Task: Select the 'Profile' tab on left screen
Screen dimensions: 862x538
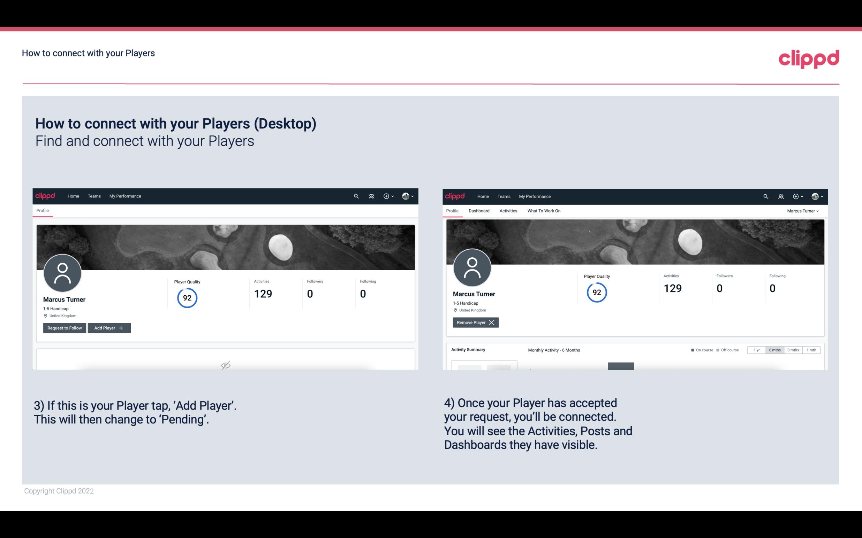Action: 43,211
